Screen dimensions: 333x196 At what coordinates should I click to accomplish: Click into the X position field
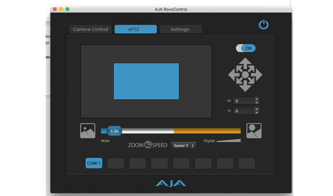point(244,101)
